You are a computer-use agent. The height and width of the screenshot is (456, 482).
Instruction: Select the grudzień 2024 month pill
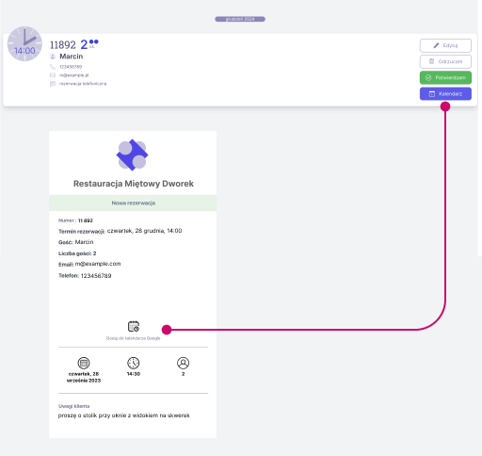click(x=240, y=19)
